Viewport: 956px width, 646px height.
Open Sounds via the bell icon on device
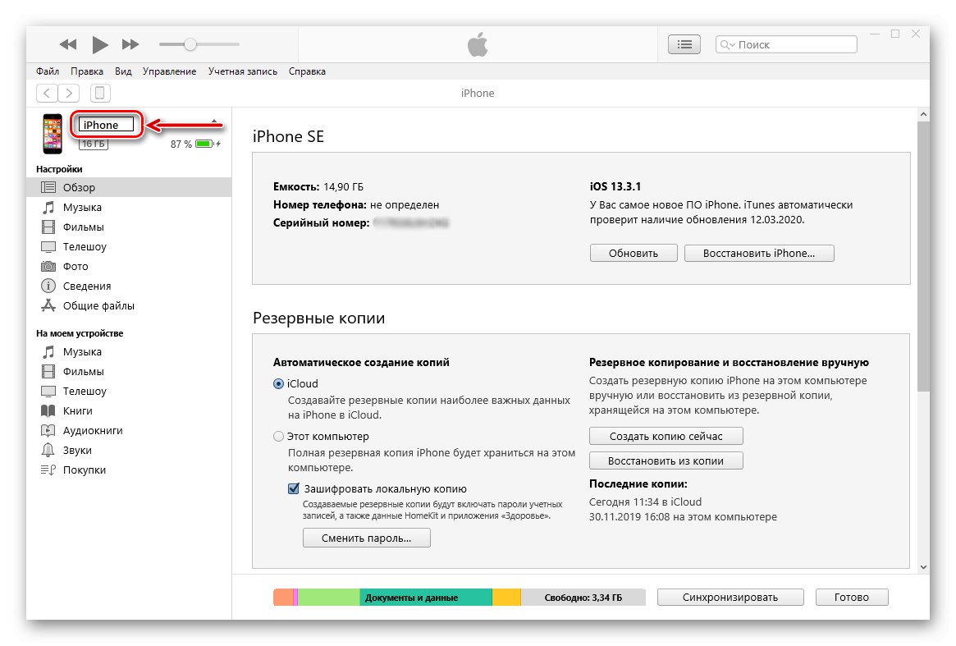pyautogui.click(x=48, y=451)
